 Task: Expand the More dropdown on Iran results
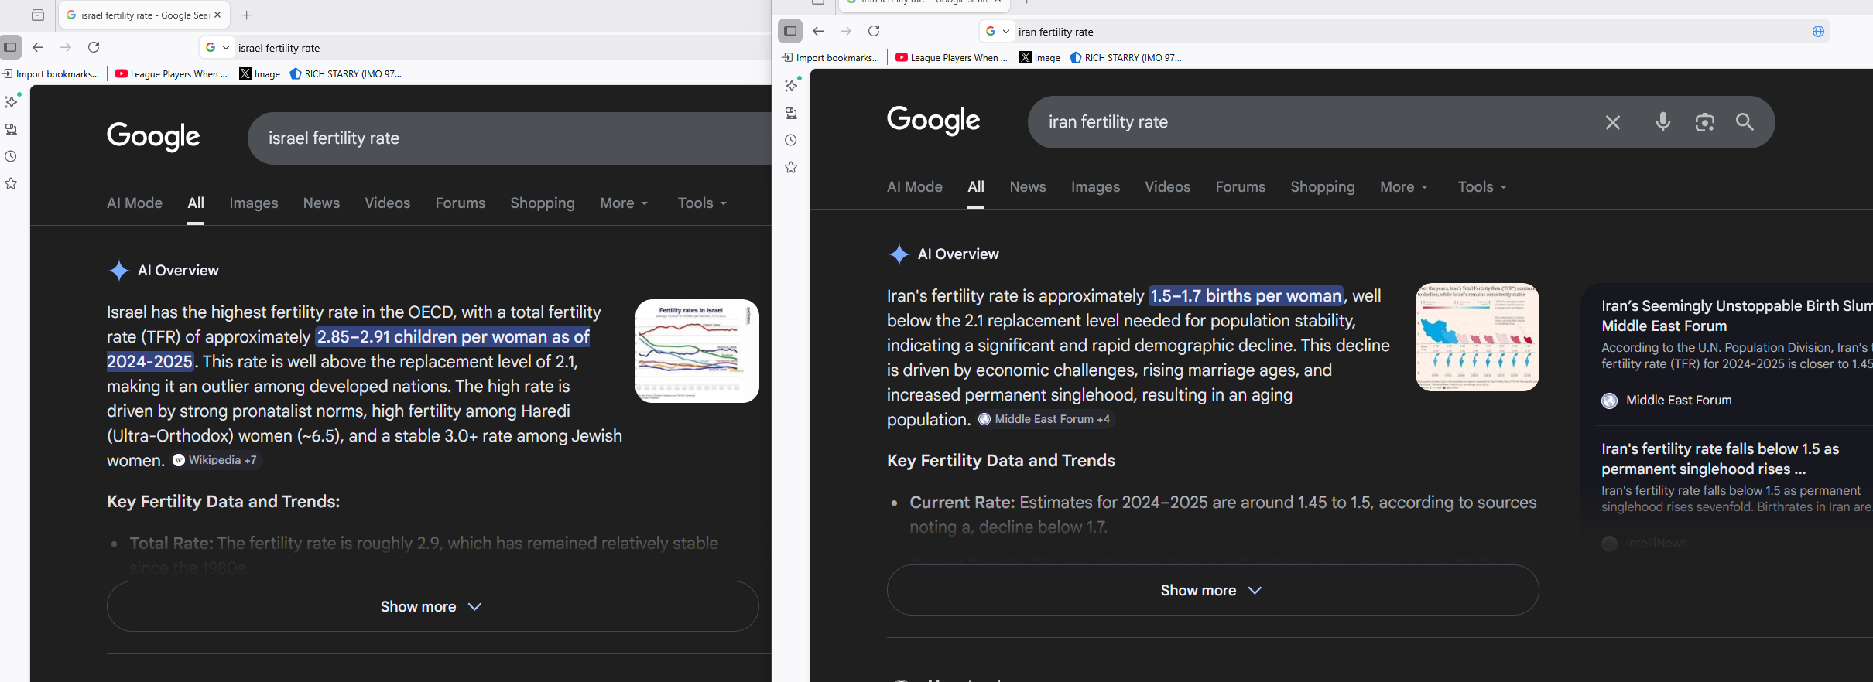pyautogui.click(x=1404, y=187)
